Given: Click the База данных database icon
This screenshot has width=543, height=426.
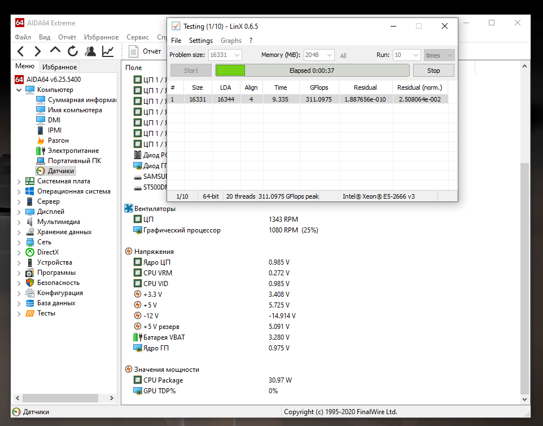Looking at the screenshot, I should click(x=30, y=303).
